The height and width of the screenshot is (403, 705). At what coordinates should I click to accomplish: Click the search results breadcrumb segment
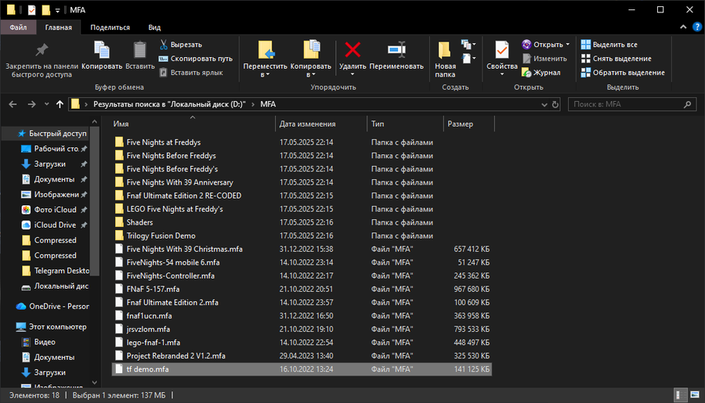pyautogui.click(x=169, y=104)
